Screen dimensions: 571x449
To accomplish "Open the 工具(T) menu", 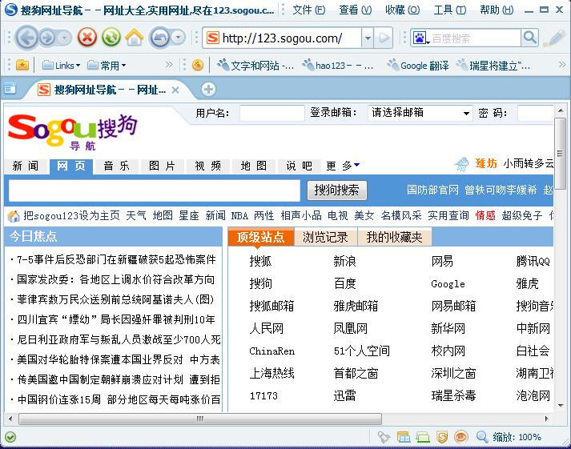I will [450, 10].
